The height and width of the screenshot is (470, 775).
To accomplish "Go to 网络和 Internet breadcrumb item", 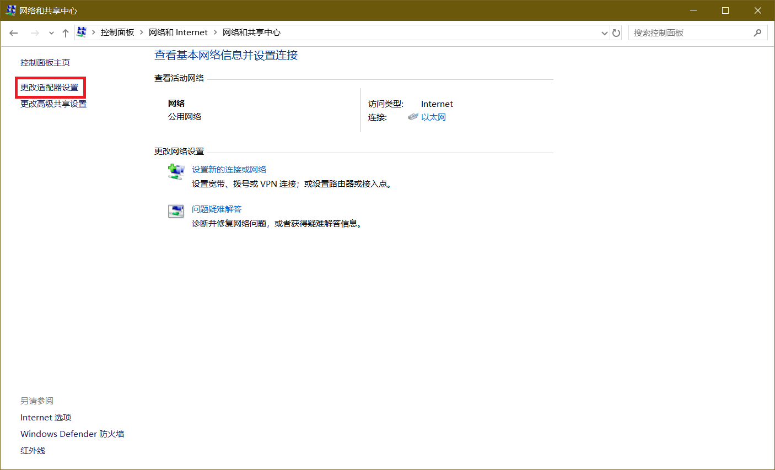I will pyautogui.click(x=178, y=33).
